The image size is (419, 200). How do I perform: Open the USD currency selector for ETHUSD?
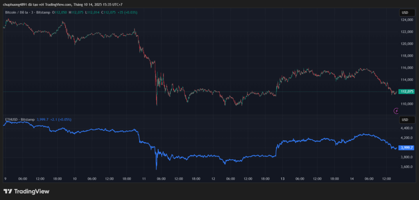pos(405,120)
